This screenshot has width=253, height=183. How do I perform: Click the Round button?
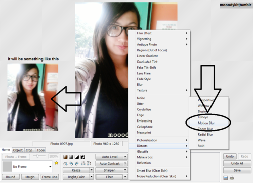[11, 177]
